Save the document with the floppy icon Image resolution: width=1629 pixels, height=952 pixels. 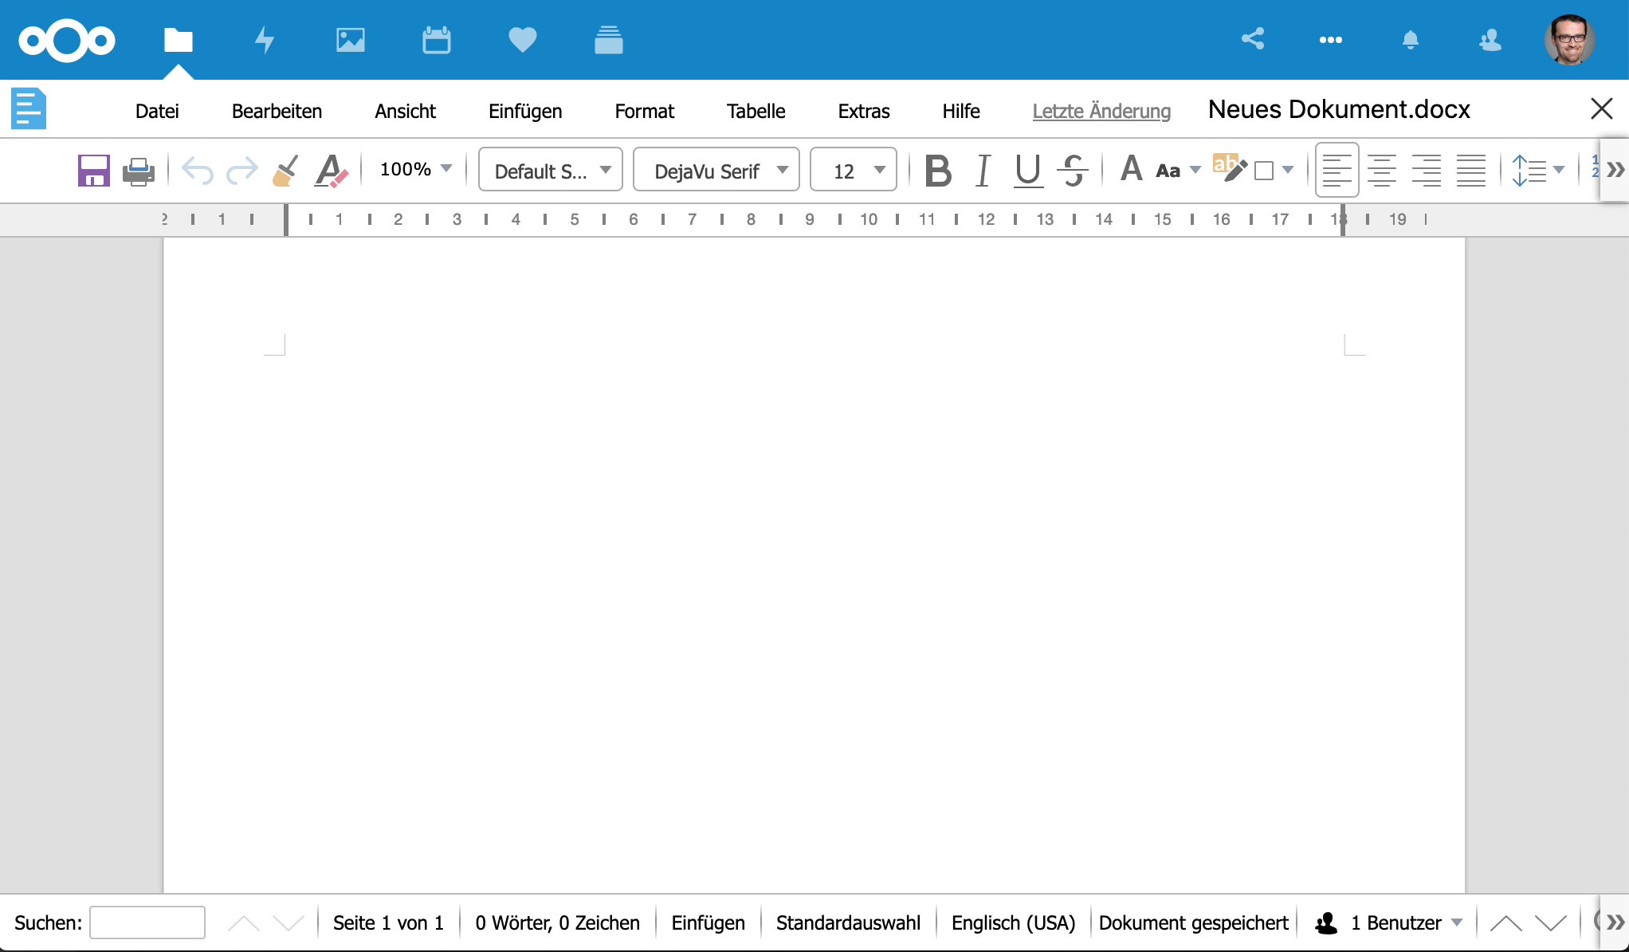coord(93,171)
